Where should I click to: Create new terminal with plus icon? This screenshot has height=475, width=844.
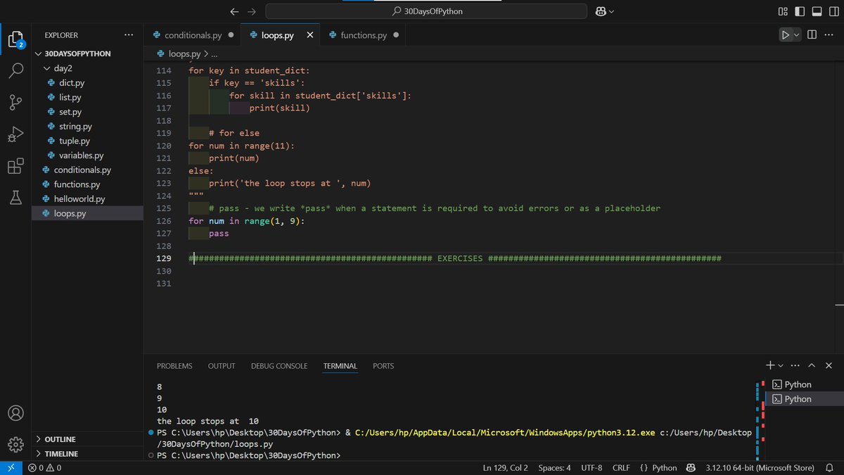pyautogui.click(x=770, y=365)
